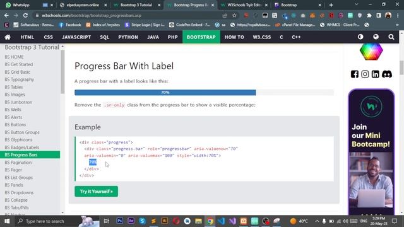404x227 pixels.
Task: Open the globe translate icon
Action: (x=376, y=37)
